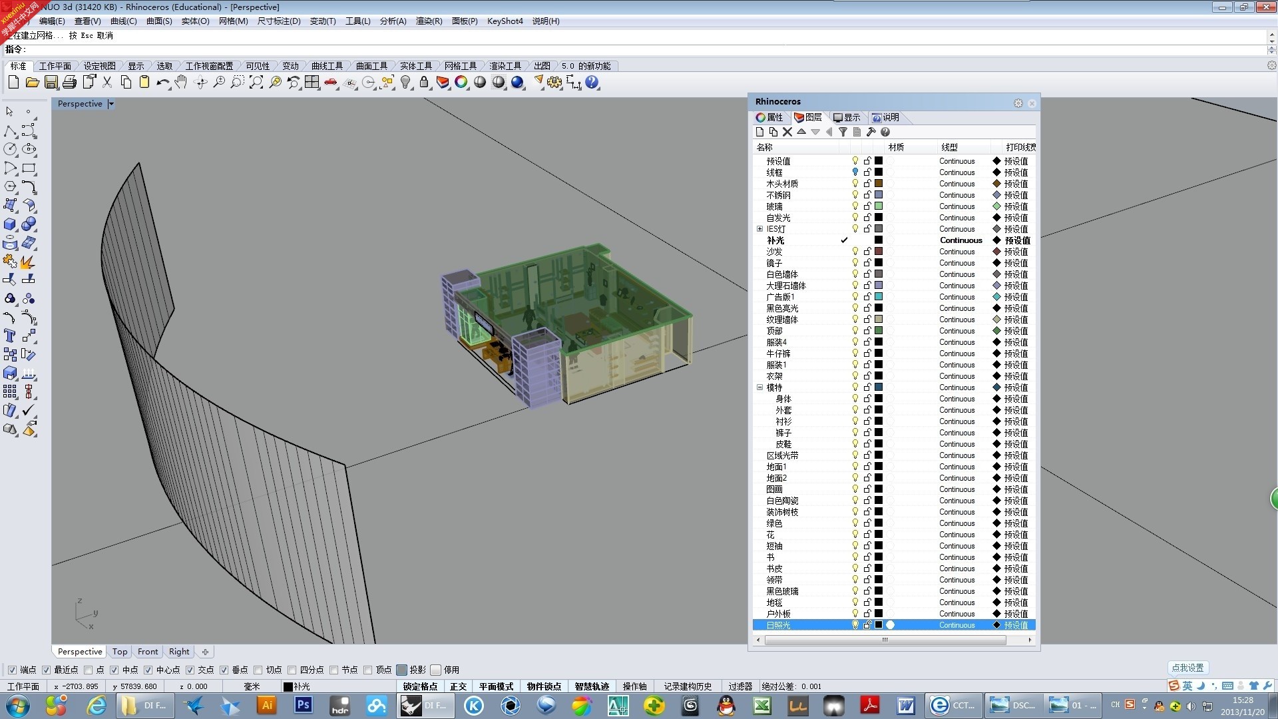This screenshot has height=719, width=1278.
Task: Select the Text tool in left sidebar
Action: 10,336
